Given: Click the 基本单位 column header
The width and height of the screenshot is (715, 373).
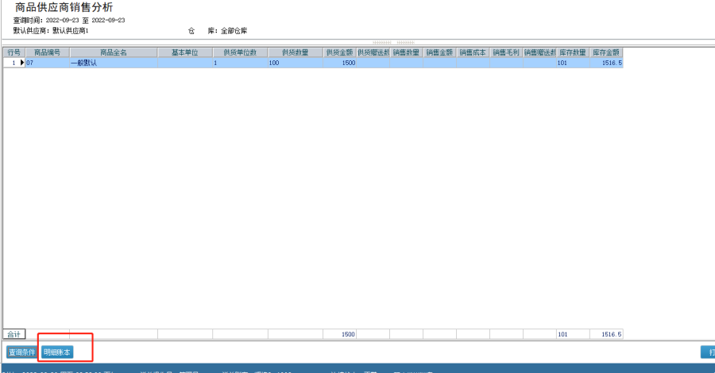Looking at the screenshot, I should click(185, 52).
